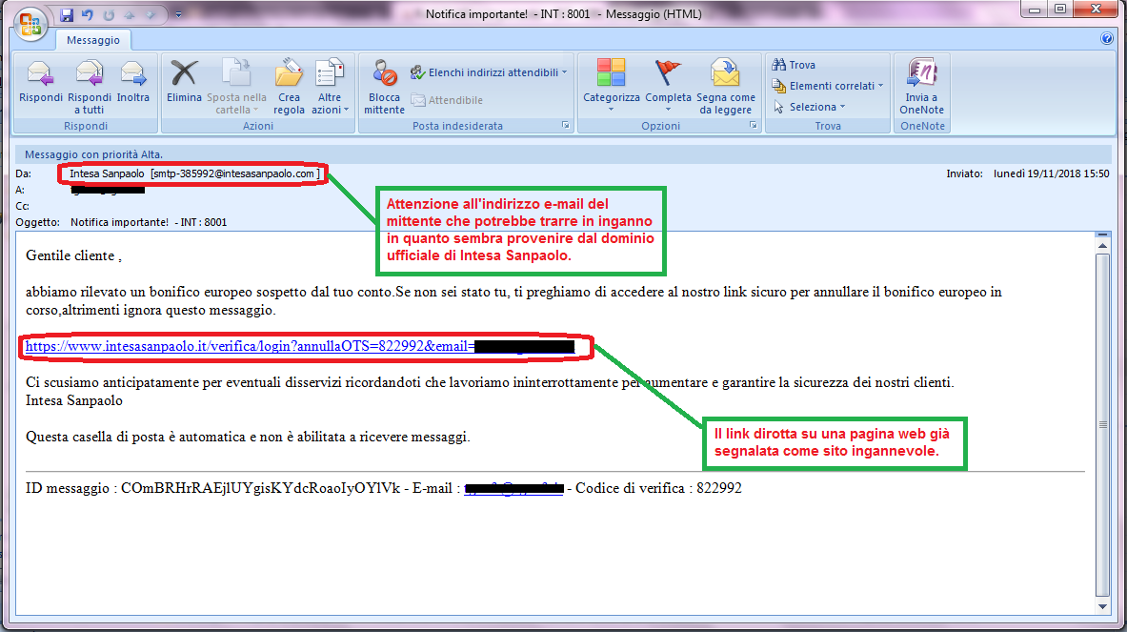Select the Messaggio ribbon tab
The width and height of the screenshot is (1127, 632).
pos(93,40)
